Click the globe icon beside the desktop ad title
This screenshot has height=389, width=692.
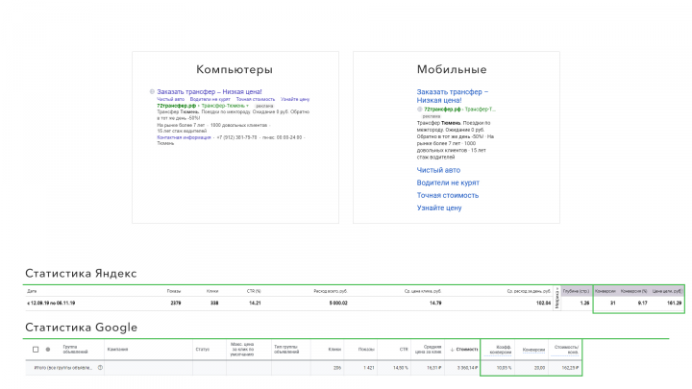click(152, 92)
